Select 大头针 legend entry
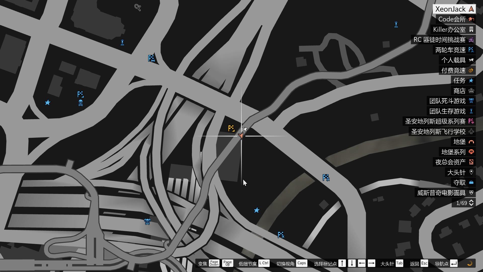 pos(460,172)
